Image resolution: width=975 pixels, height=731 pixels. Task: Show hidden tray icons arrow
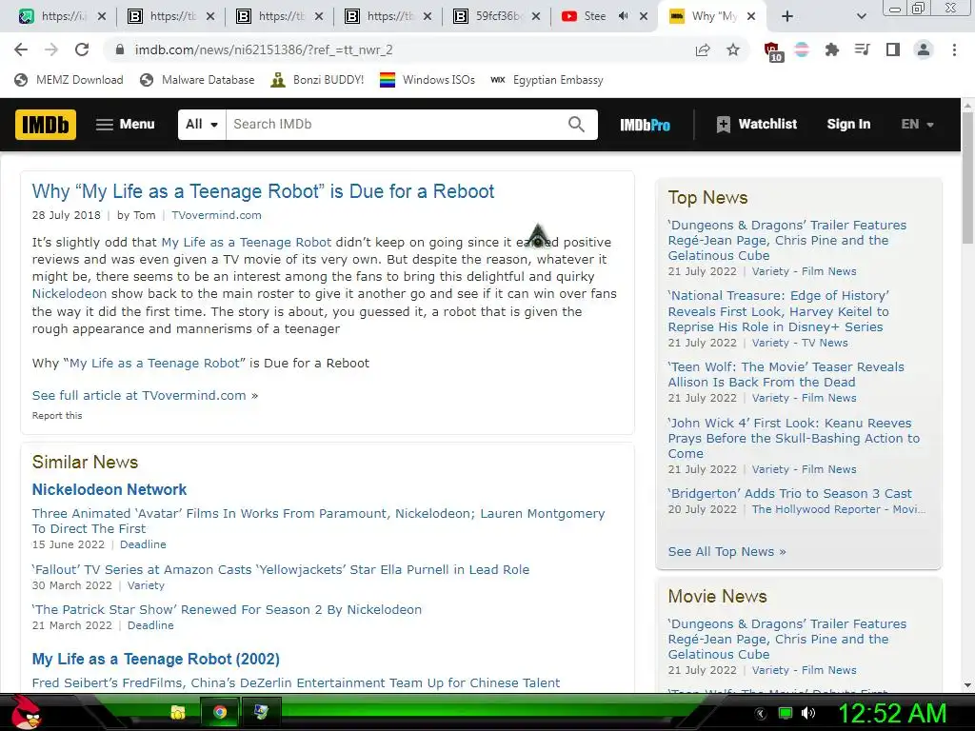click(x=760, y=714)
